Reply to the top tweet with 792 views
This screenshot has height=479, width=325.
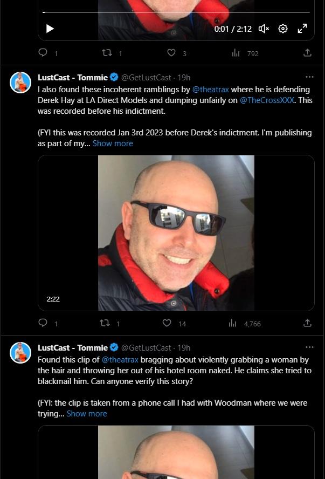tap(43, 53)
